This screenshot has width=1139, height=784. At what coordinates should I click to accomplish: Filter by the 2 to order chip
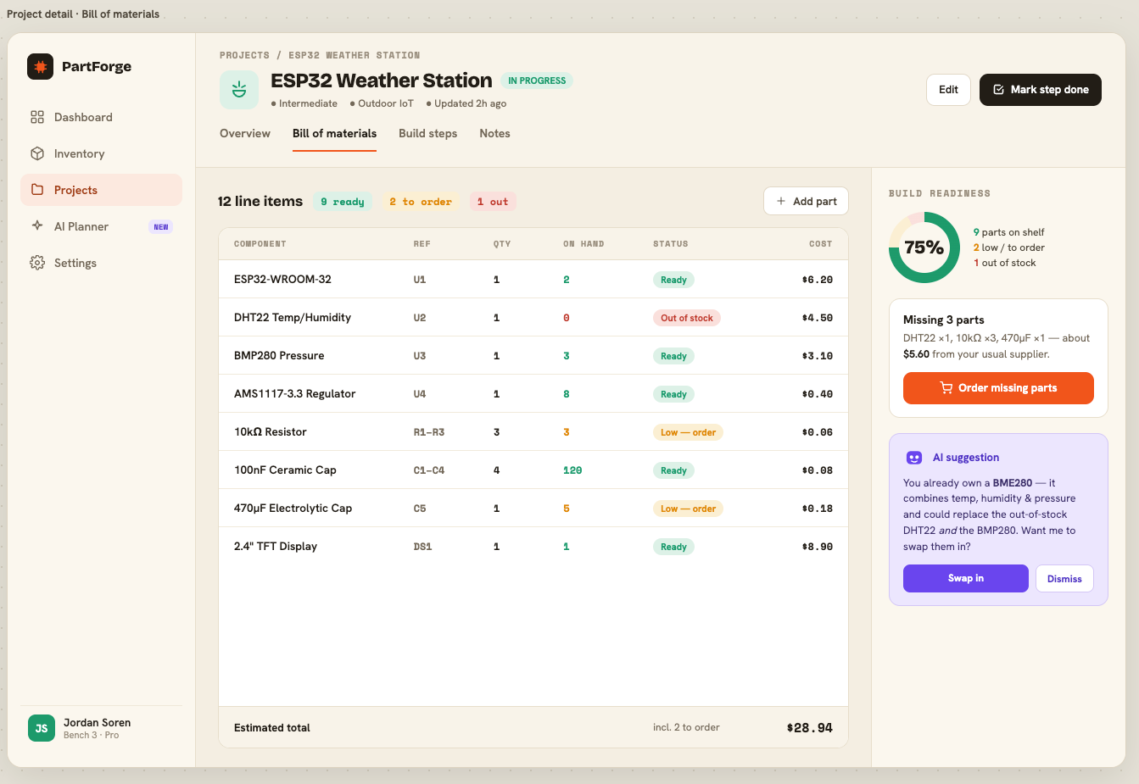[421, 202]
